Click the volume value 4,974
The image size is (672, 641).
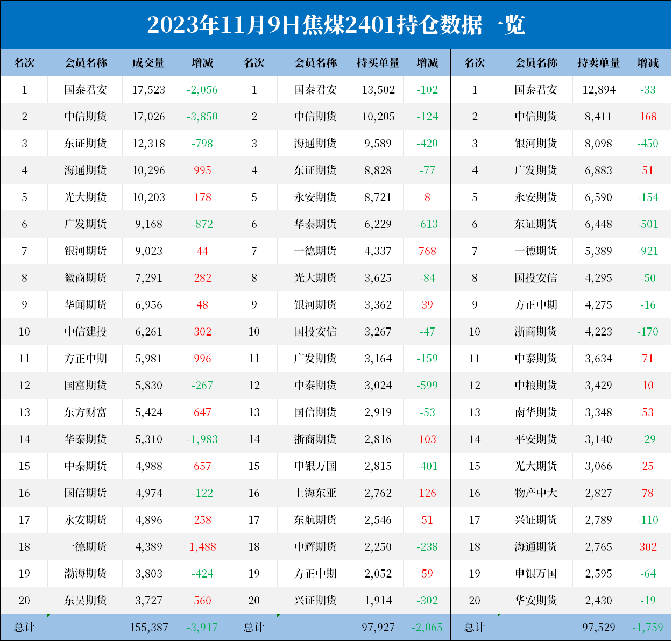click(148, 493)
